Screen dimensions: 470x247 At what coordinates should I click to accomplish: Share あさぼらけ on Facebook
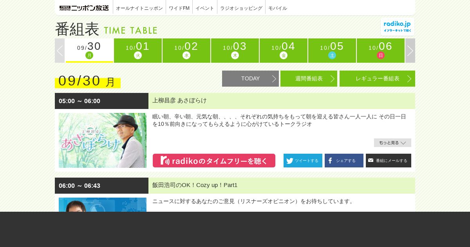(x=344, y=161)
